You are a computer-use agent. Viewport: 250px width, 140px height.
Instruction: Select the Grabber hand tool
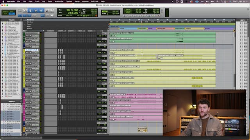pos(41,11)
